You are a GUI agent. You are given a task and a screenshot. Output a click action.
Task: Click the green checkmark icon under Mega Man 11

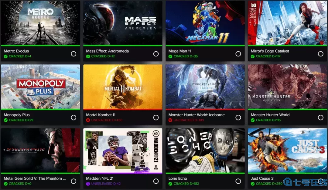[x=170, y=56]
